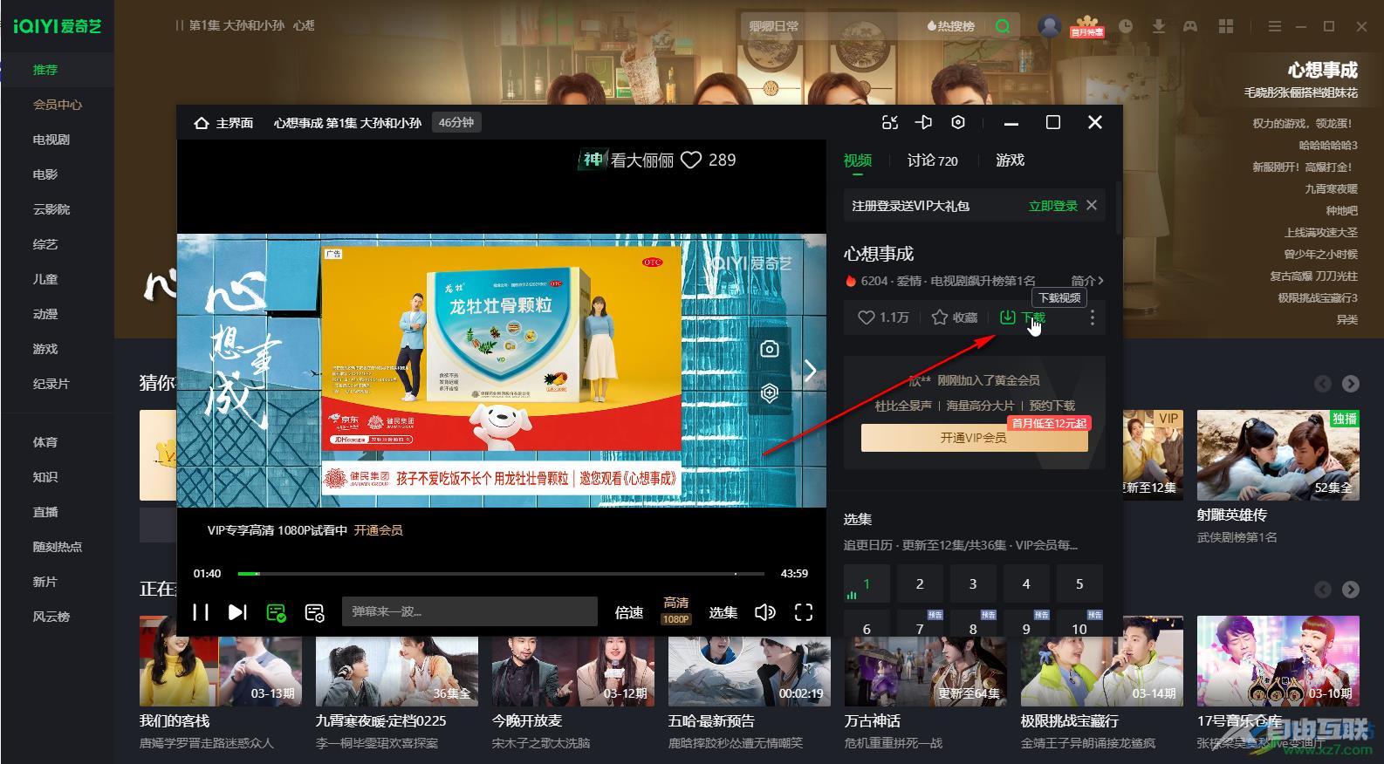Viewport: 1384px width, 764px height.
Task: Open 电影 category in sidebar
Action: point(45,174)
